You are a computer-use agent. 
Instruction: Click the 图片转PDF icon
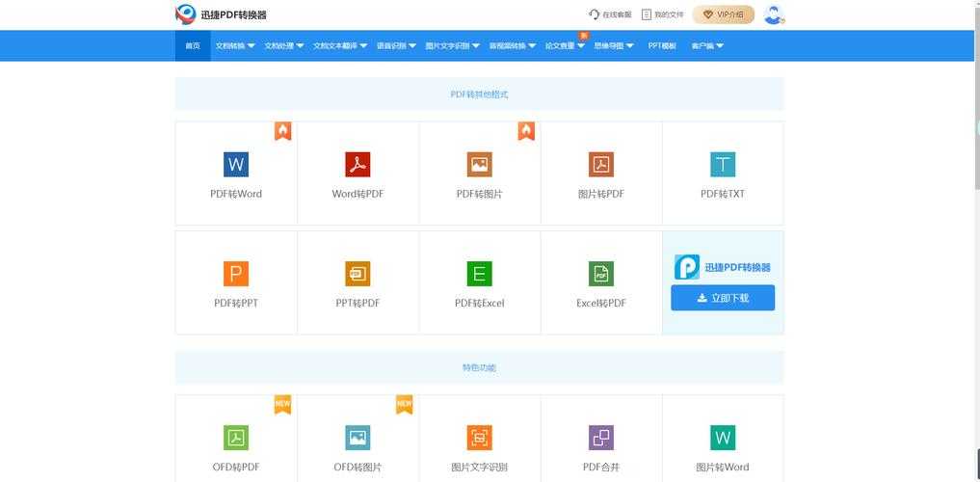coord(601,164)
